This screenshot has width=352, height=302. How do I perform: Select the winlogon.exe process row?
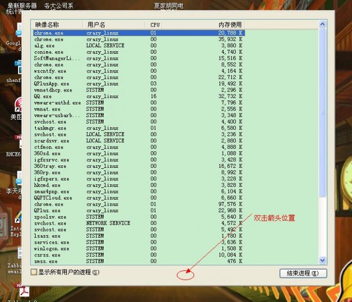tap(139, 249)
